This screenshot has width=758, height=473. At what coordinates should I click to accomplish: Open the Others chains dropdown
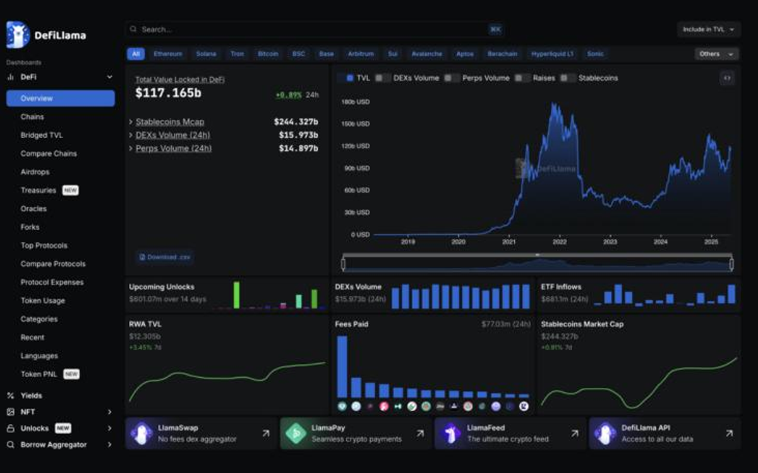click(x=716, y=54)
